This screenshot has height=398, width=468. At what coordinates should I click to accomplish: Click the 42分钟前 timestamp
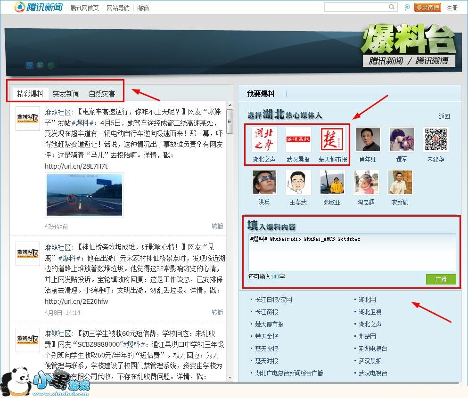point(56,227)
